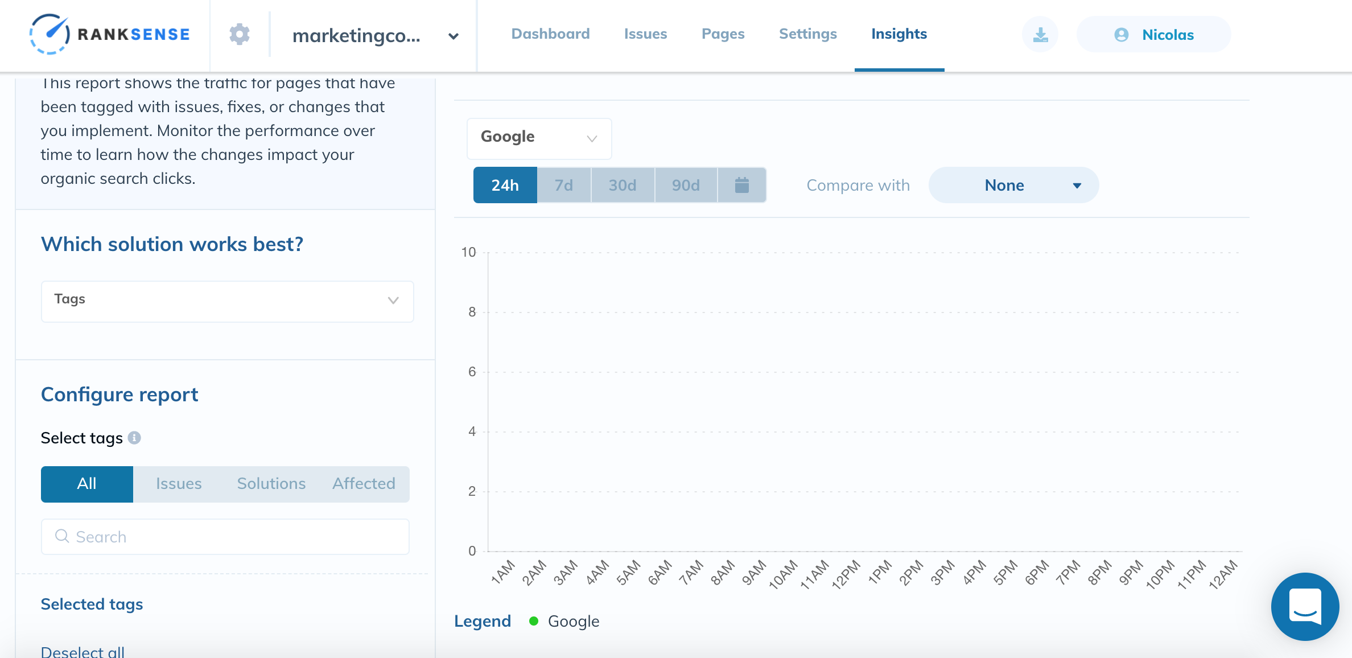Click the Deselect all link
The width and height of the screenshot is (1352, 658).
(x=83, y=652)
